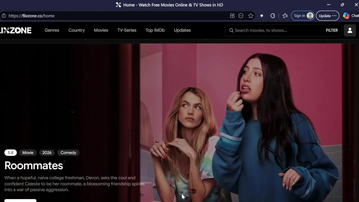Click the page tab favicon in title bar

tap(118, 5)
